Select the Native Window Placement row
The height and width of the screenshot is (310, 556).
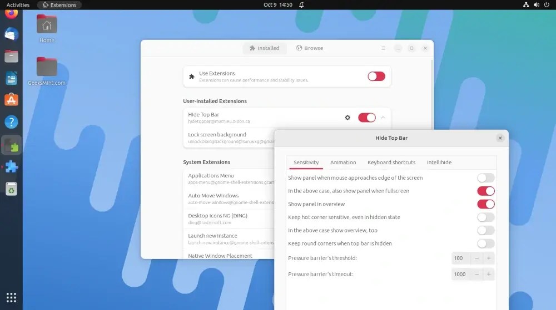click(229, 255)
